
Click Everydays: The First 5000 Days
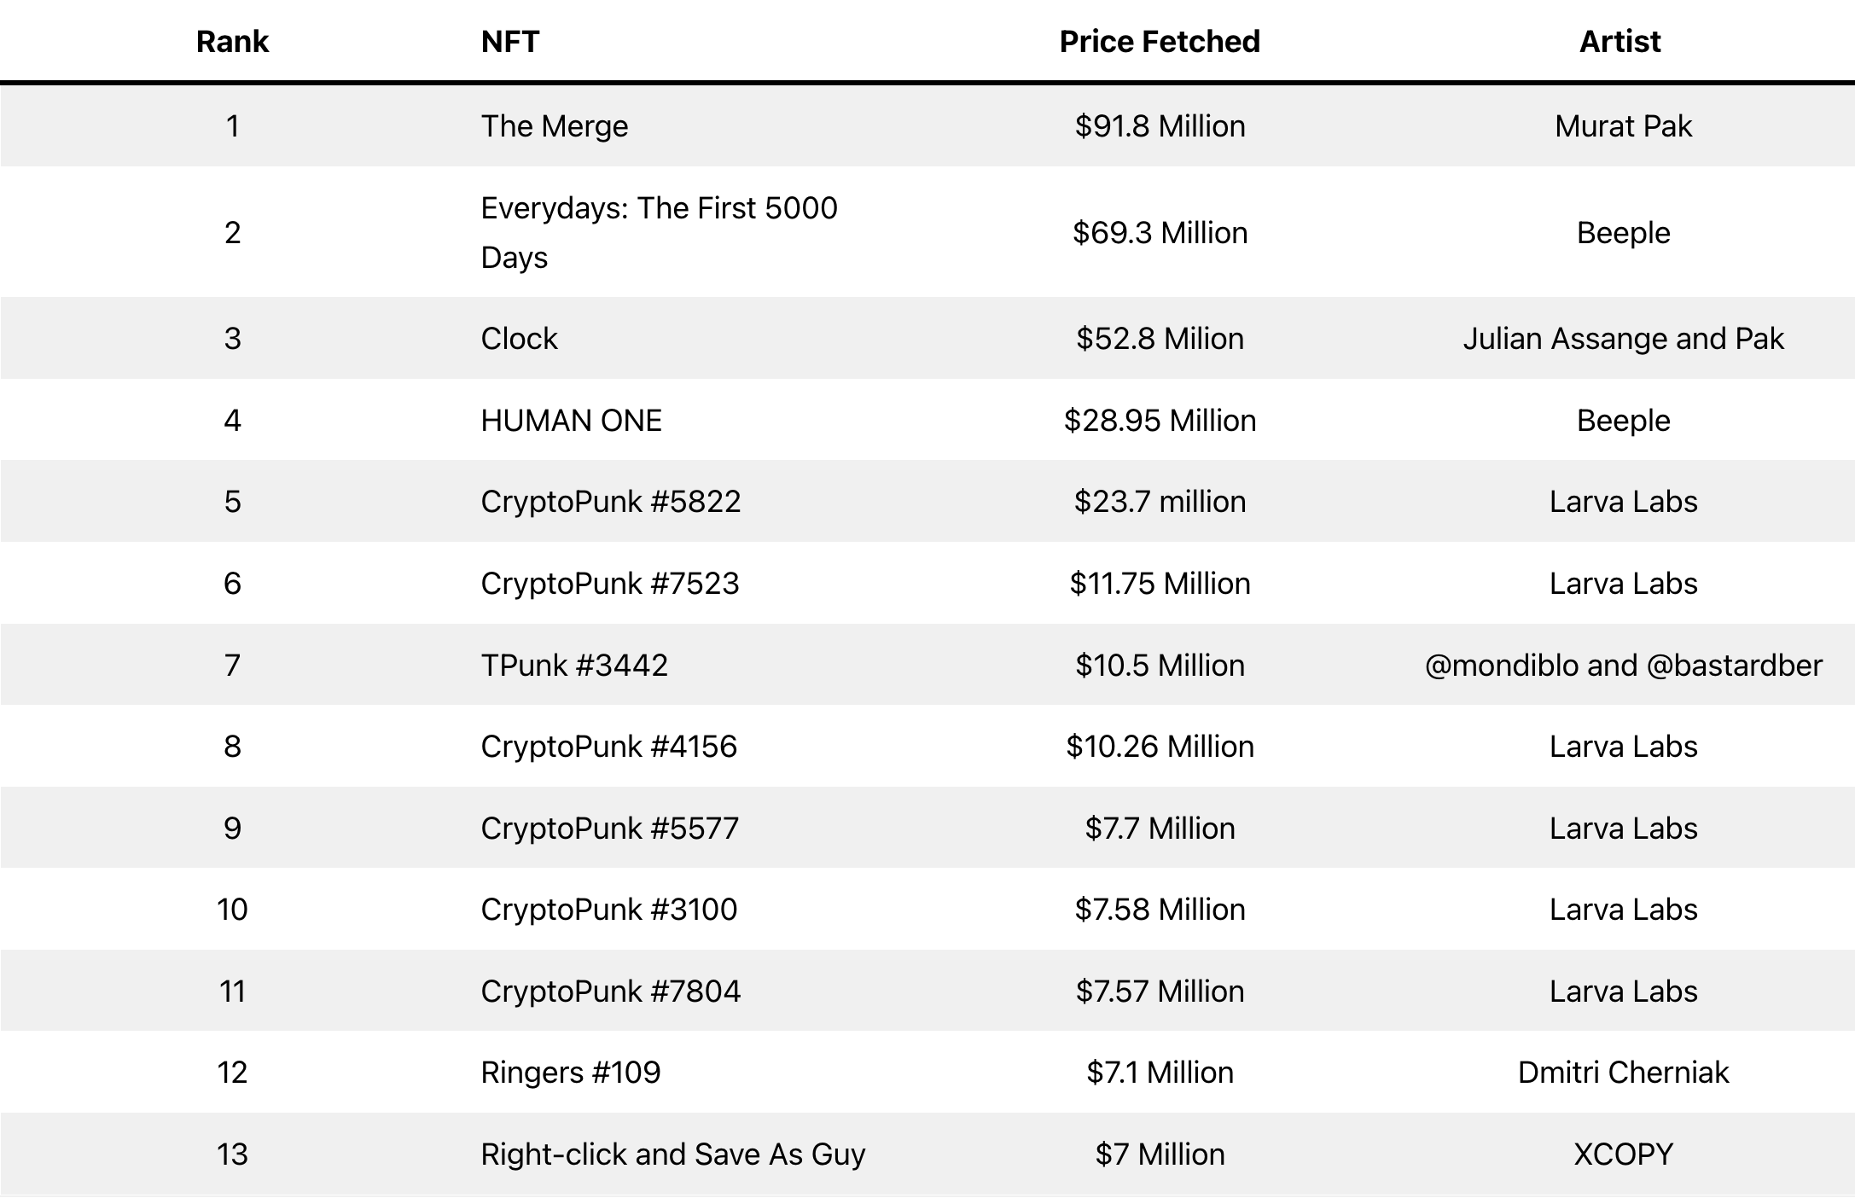point(659,232)
